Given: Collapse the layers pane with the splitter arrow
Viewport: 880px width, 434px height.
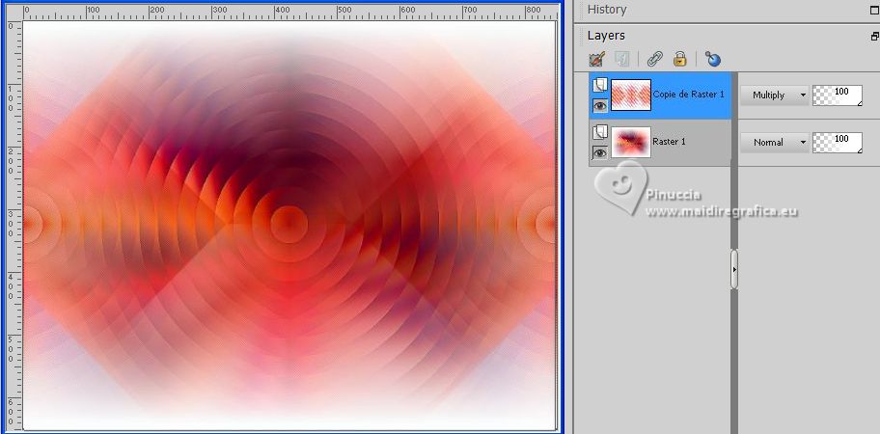Looking at the screenshot, I should [734, 270].
